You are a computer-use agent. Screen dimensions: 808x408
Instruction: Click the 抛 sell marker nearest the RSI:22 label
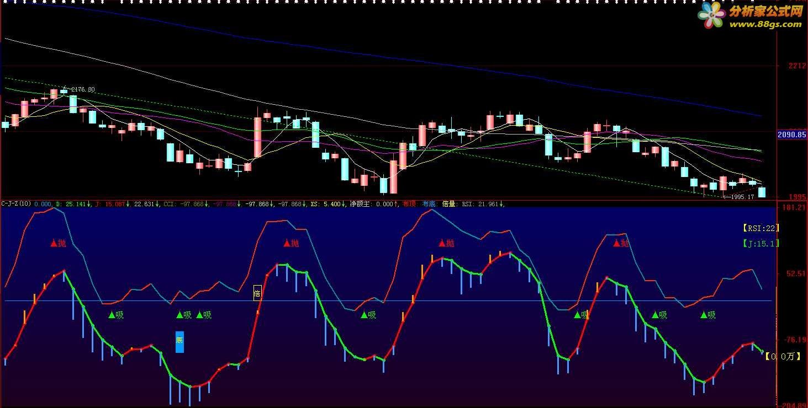(621, 243)
